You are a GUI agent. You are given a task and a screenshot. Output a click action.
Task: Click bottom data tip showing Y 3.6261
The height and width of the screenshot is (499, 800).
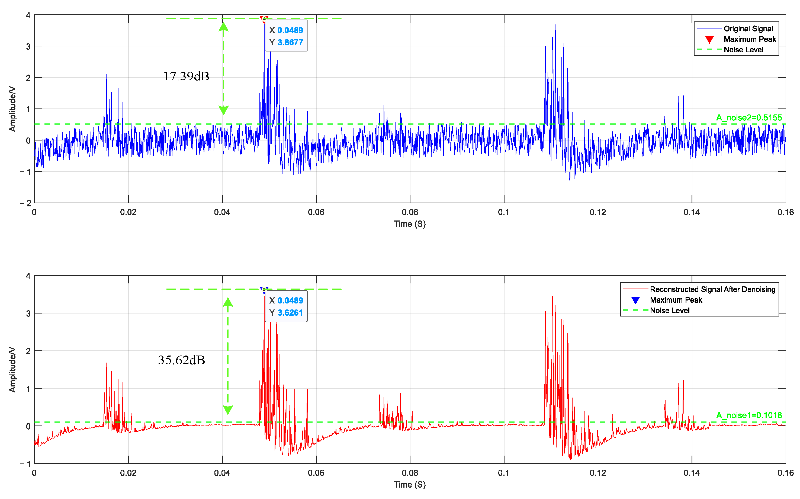click(x=286, y=306)
